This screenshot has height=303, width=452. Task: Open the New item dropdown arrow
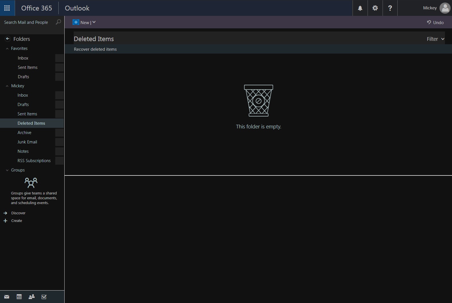pyautogui.click(x=94, y=22)
